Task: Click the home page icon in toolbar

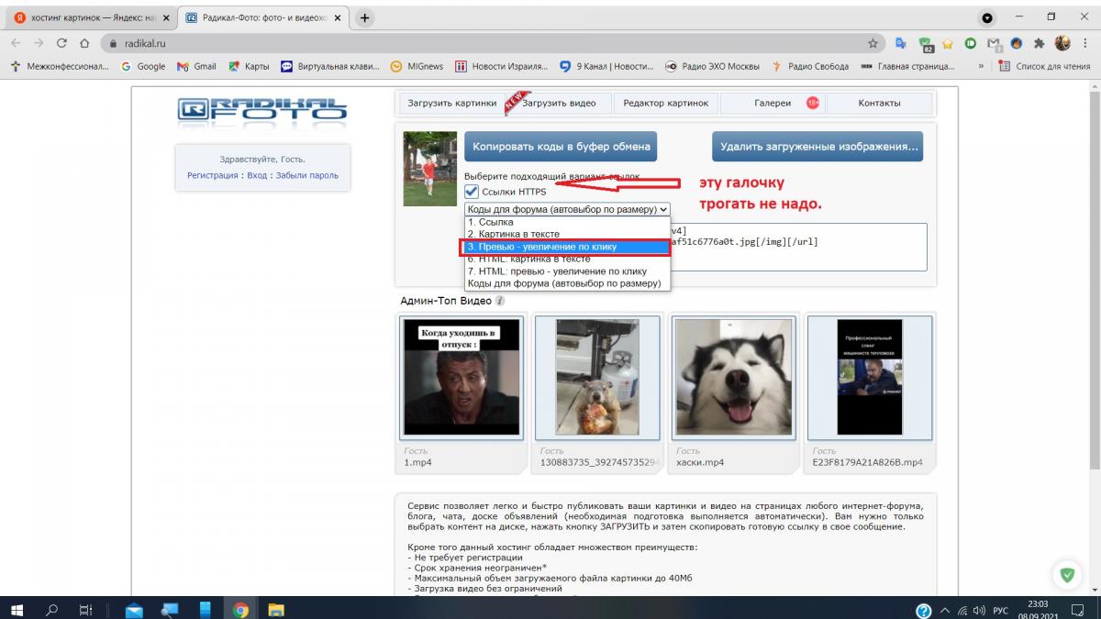Action: [x=84, y=43]
